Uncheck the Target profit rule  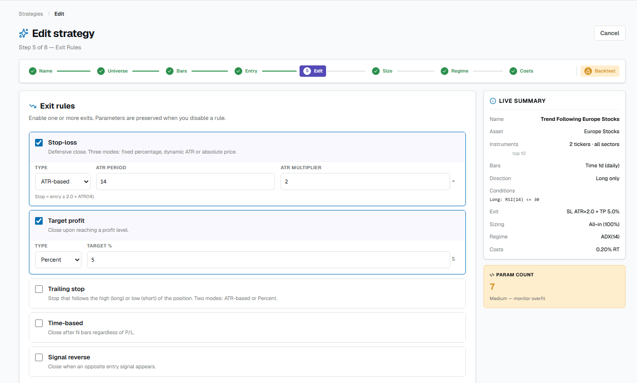click(39, 221)
